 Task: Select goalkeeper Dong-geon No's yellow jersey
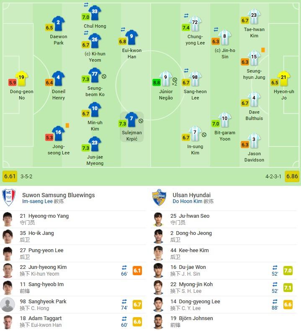coord(22,78)
